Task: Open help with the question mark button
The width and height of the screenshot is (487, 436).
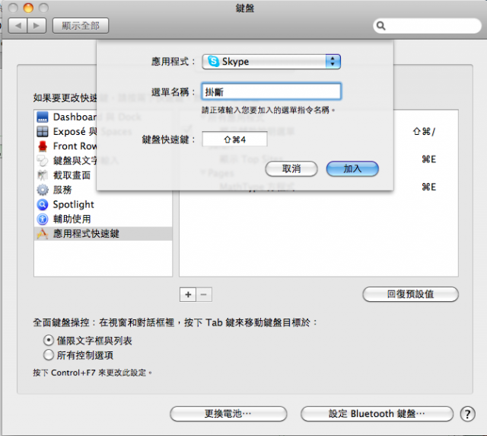Action: point(467,414)
